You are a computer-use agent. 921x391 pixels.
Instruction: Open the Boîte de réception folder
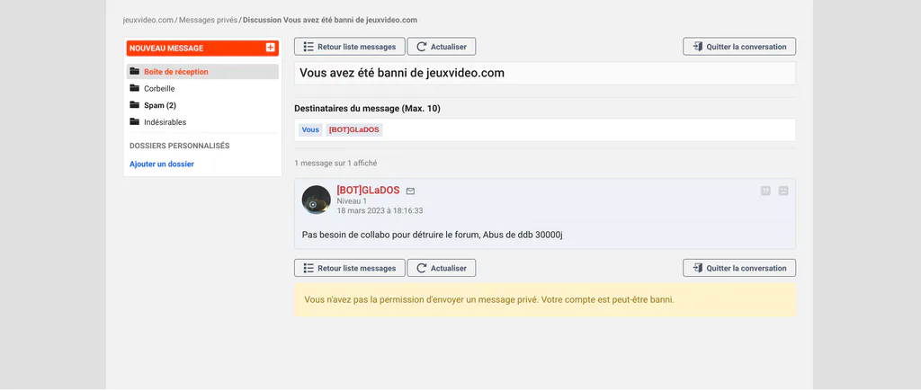pyautogui.click(x=202, y=72)
